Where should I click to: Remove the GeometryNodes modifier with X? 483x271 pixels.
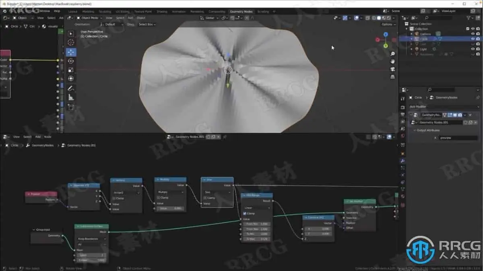click(x=470, y=115)
